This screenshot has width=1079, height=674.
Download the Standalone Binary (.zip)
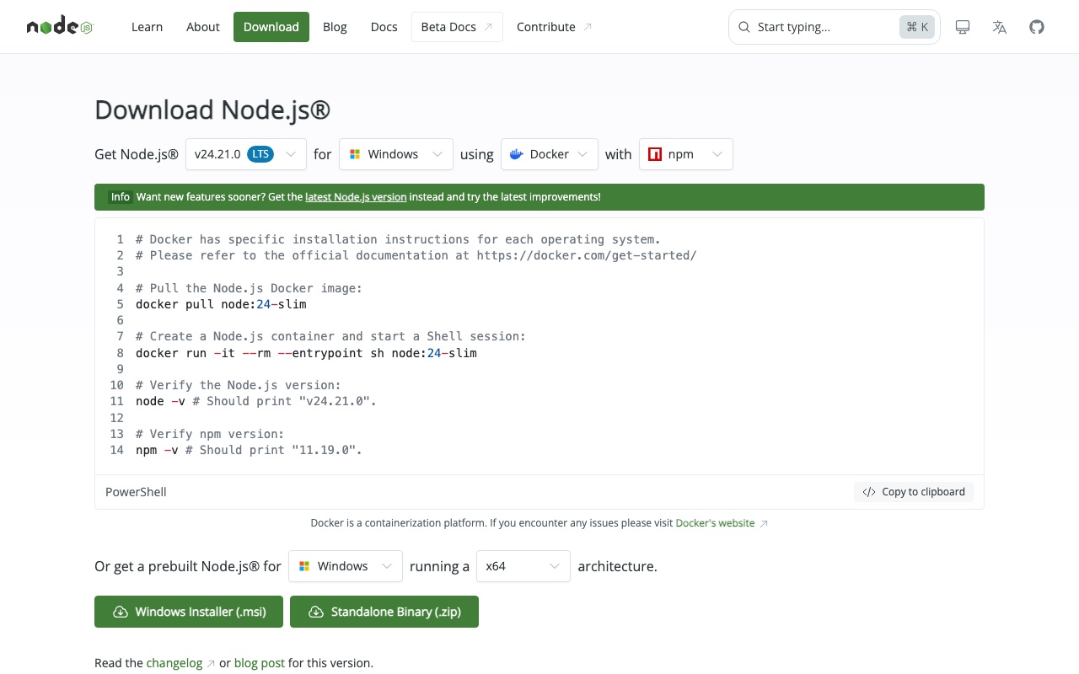point(384,612)
